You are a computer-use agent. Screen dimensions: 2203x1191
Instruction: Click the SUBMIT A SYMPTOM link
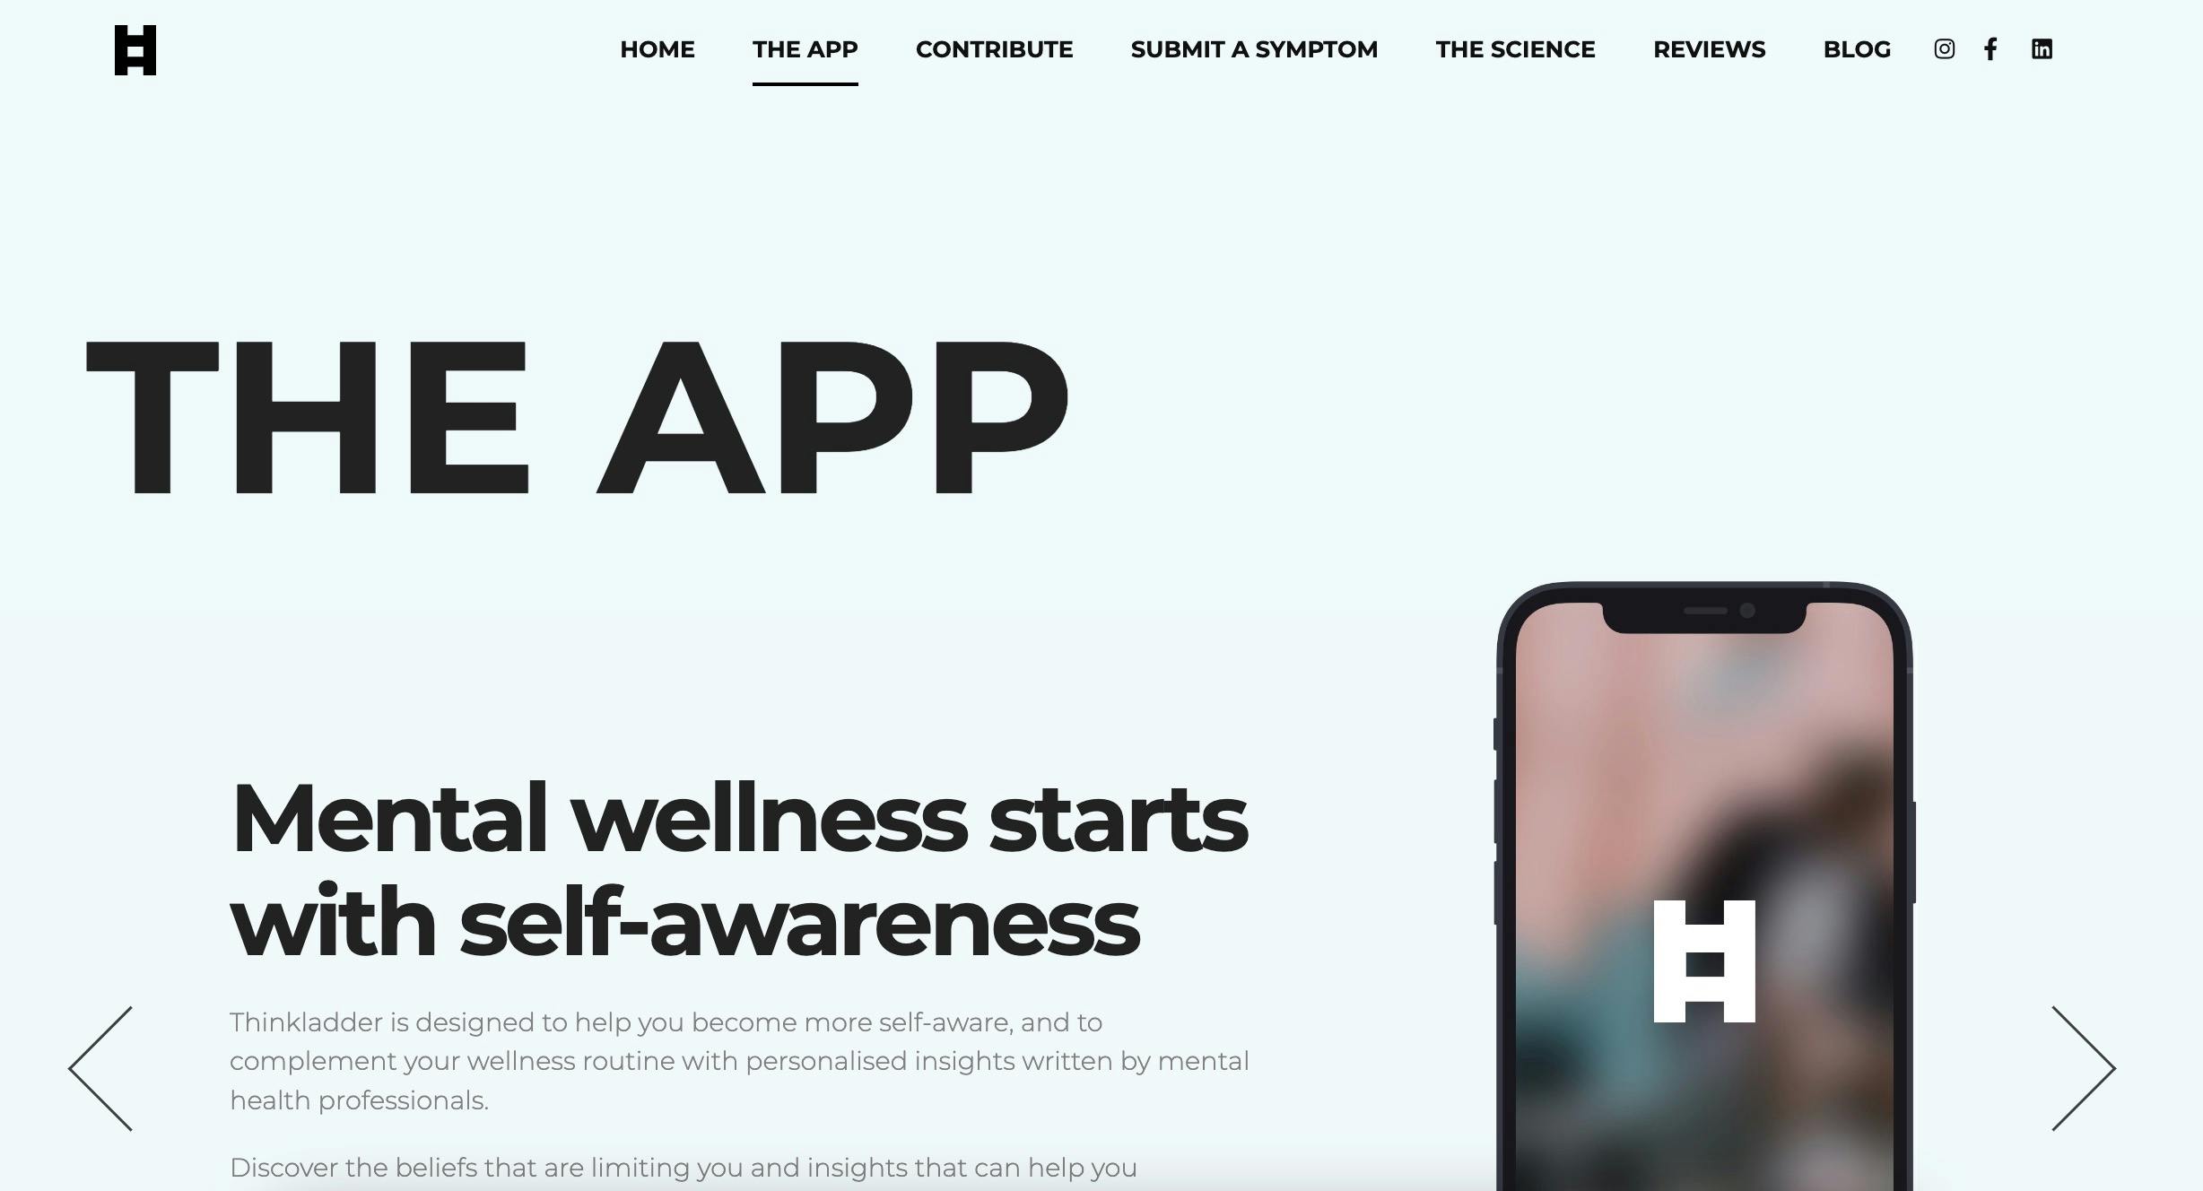(x=1254, y=48)
